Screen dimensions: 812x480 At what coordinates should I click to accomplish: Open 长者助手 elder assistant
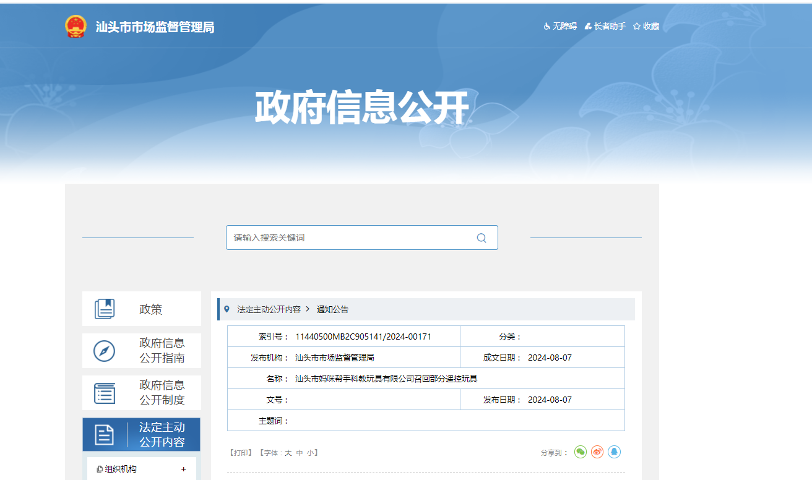click(x=605, y=26)
